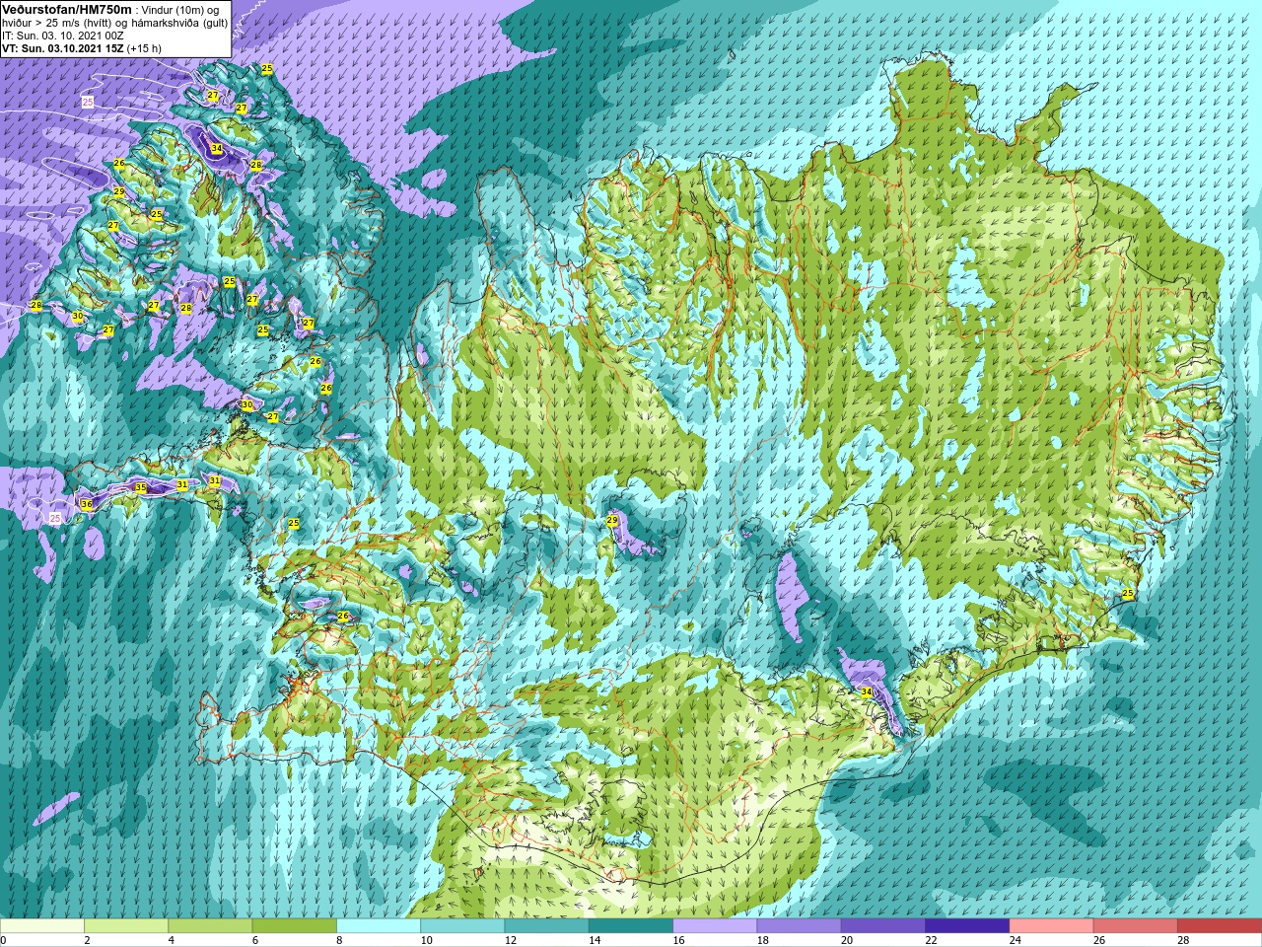Click the 22–24 m/s dark indigo legend swatch

point(967,926)
